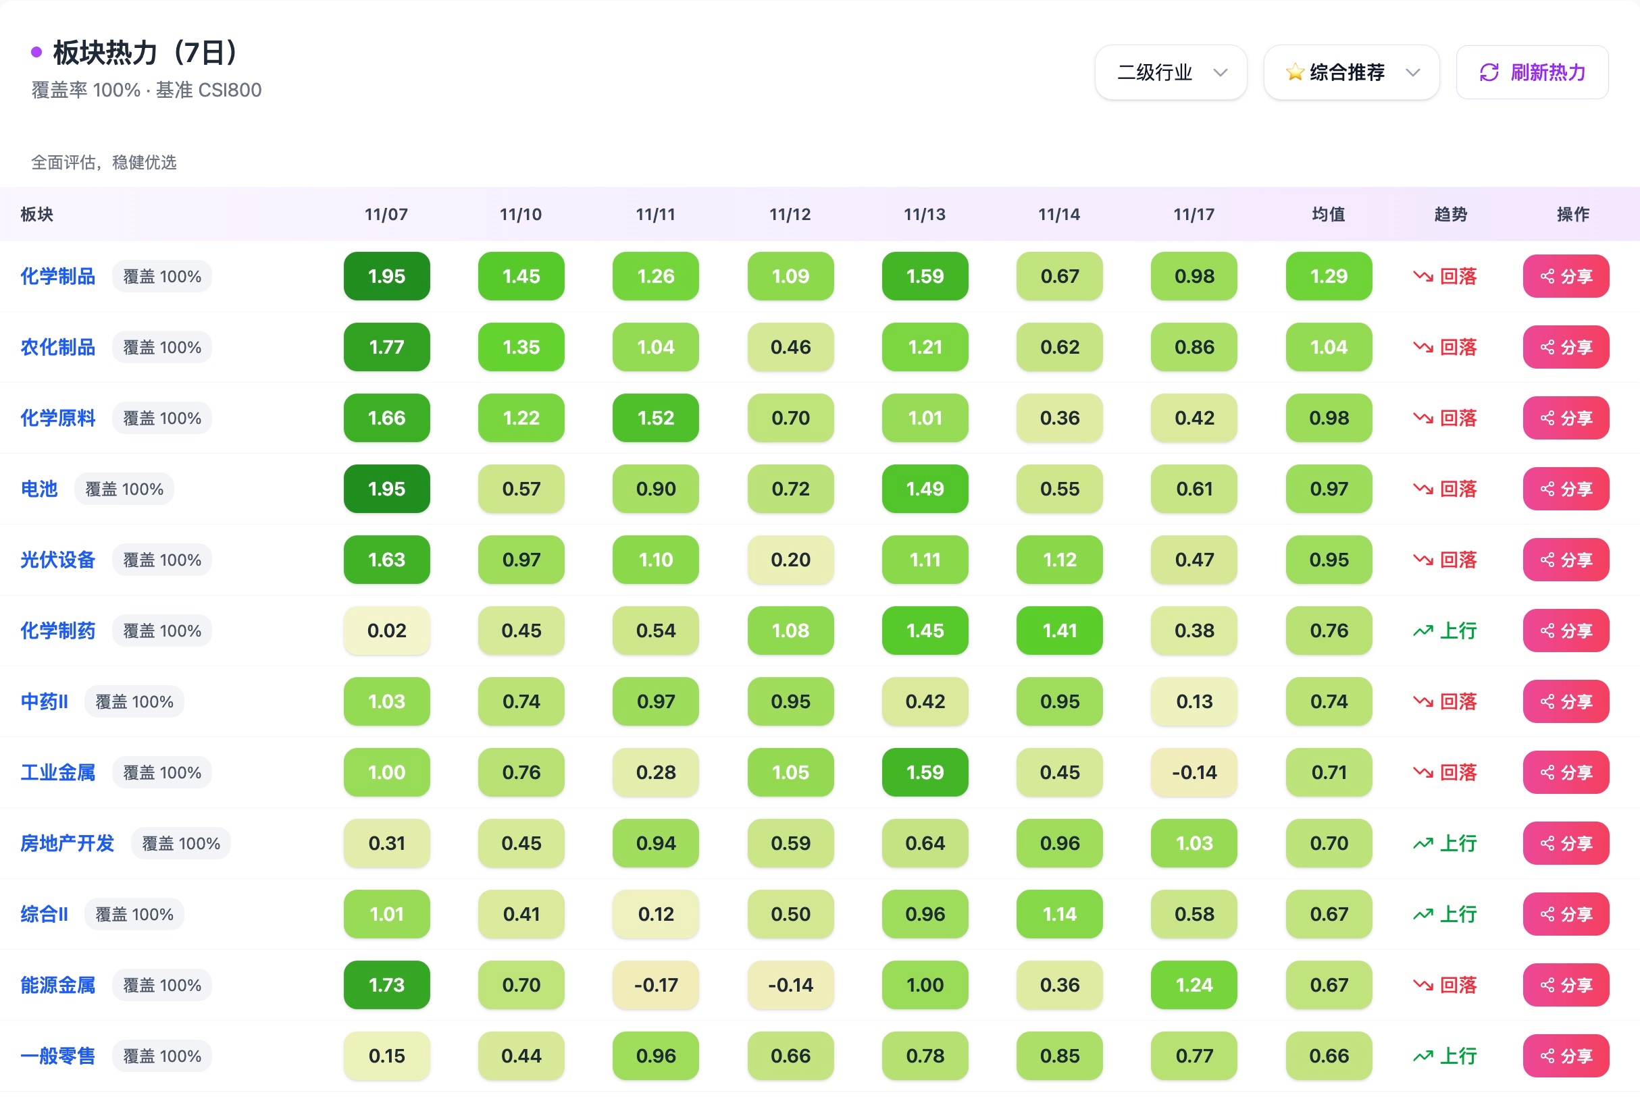This screenshot has height=1099, width=1640.
Task: Click downtrend arrow icon in 电池 row
Action: tap(1423, 489)
